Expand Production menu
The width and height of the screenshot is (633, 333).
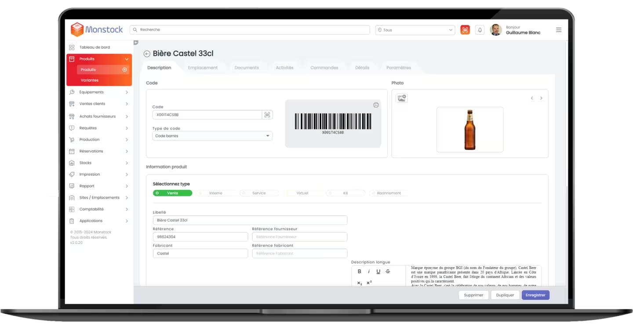click(x=127, y=140)
